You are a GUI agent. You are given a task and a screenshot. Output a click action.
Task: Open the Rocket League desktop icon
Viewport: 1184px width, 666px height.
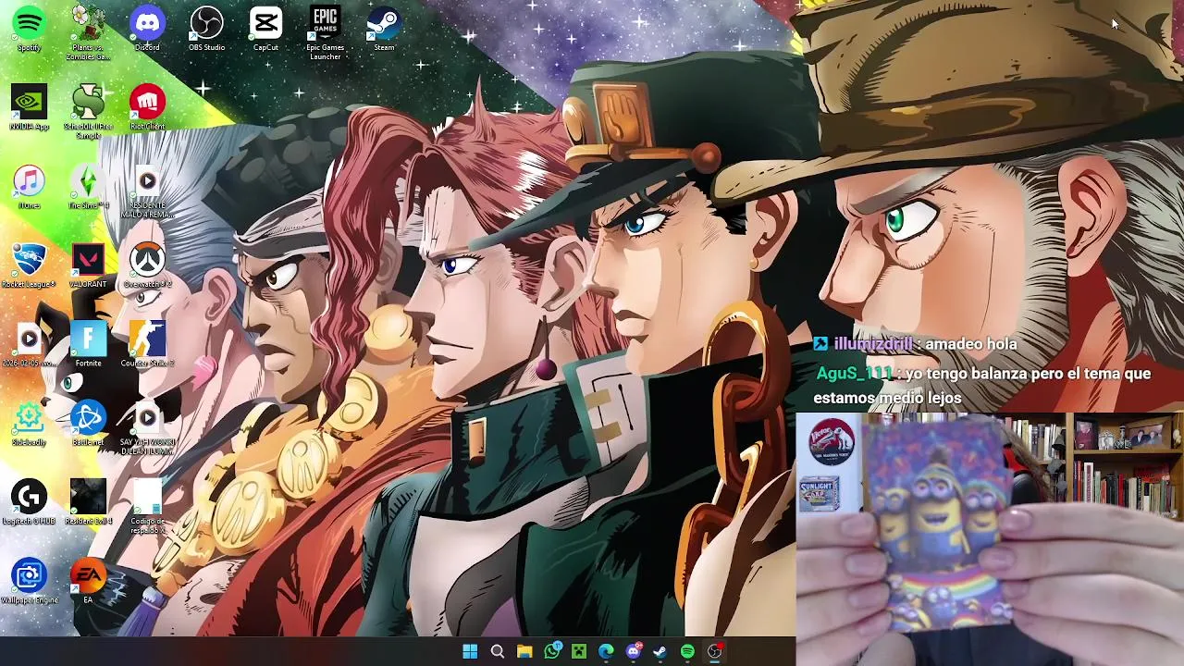pos(29,266)
